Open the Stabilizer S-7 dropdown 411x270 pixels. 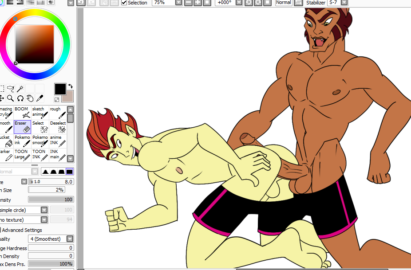tap(344, 3)
